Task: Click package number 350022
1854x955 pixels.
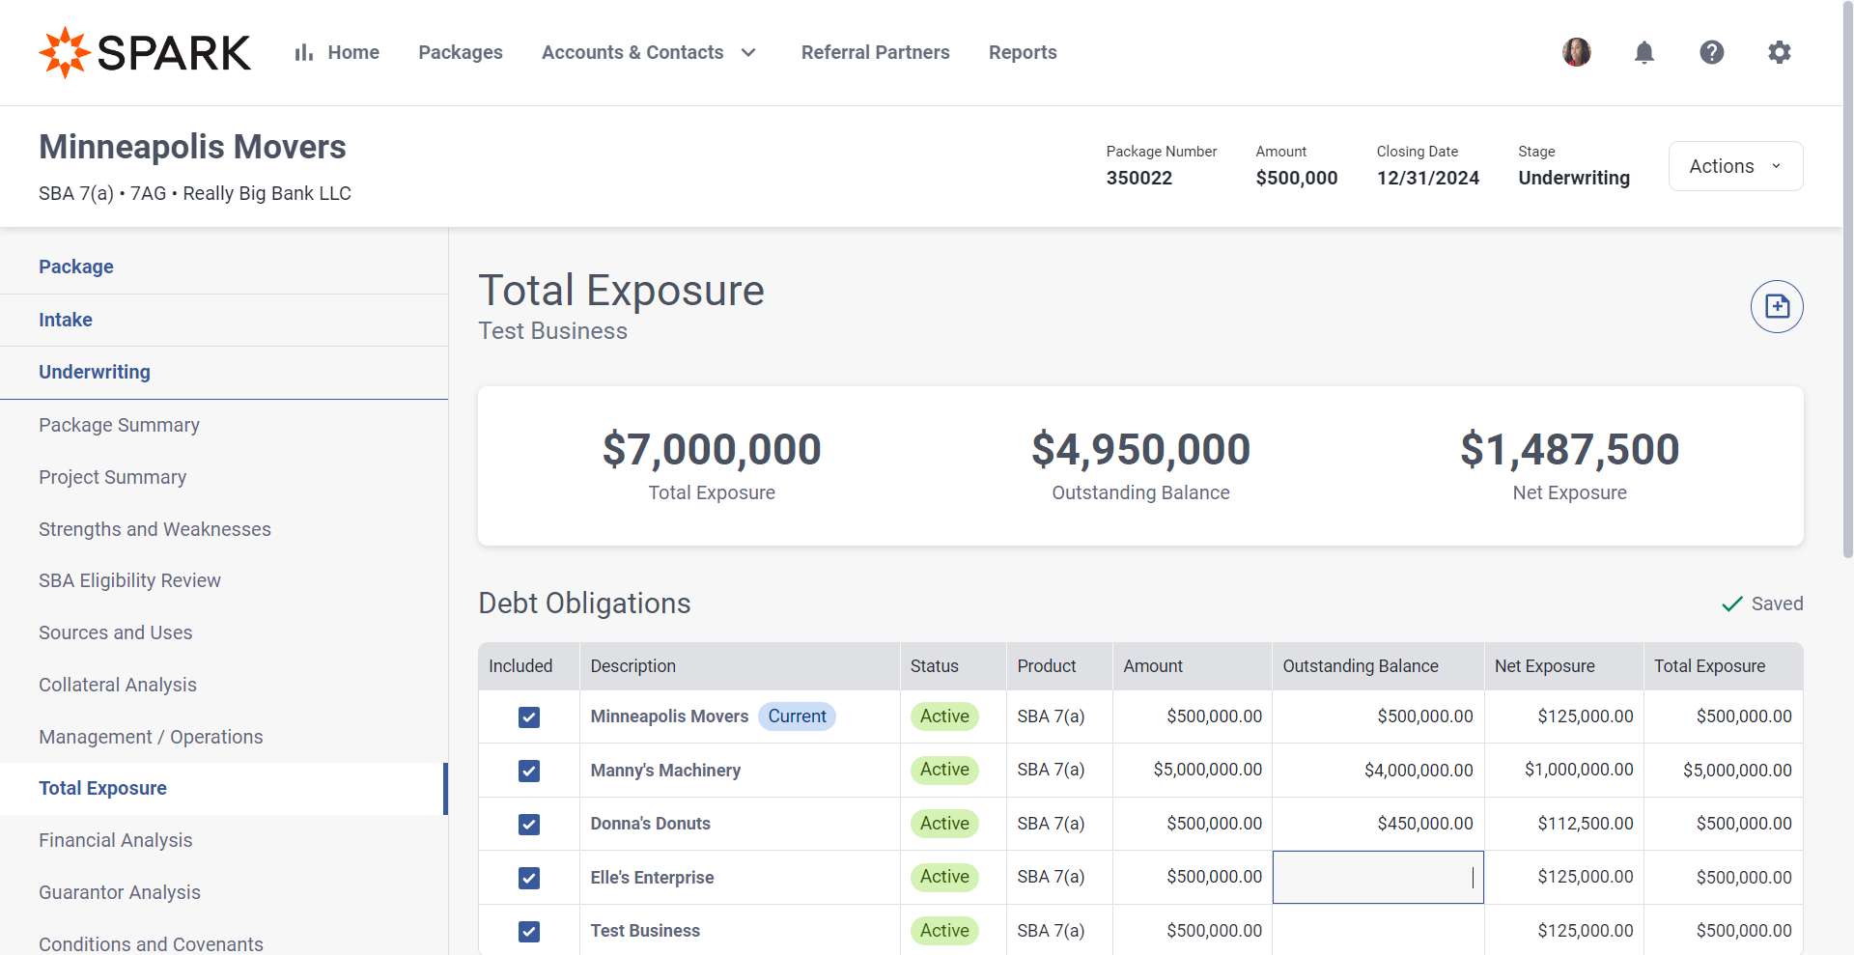Action: (x=1139, y=178)
